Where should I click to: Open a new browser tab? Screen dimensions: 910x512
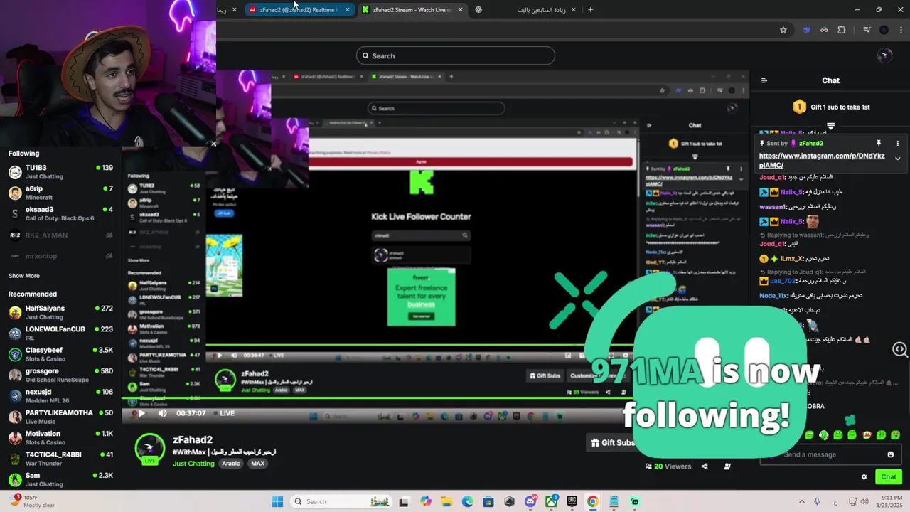pyautogui.click(x=590, y=10)
